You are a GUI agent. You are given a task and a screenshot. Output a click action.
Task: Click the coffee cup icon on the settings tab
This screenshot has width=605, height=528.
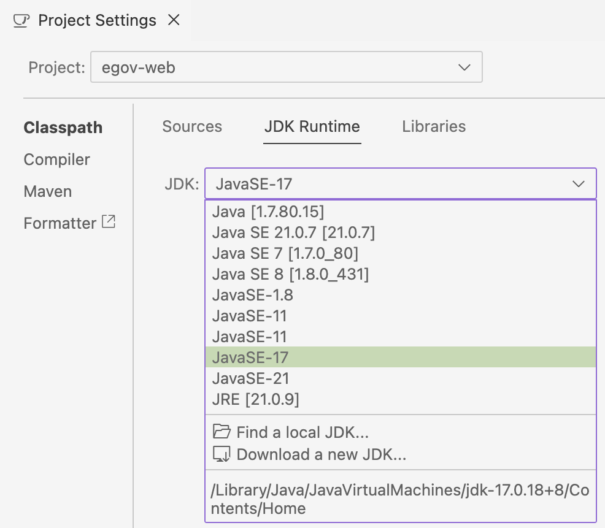pyautogui.click(x=20, y=20)
